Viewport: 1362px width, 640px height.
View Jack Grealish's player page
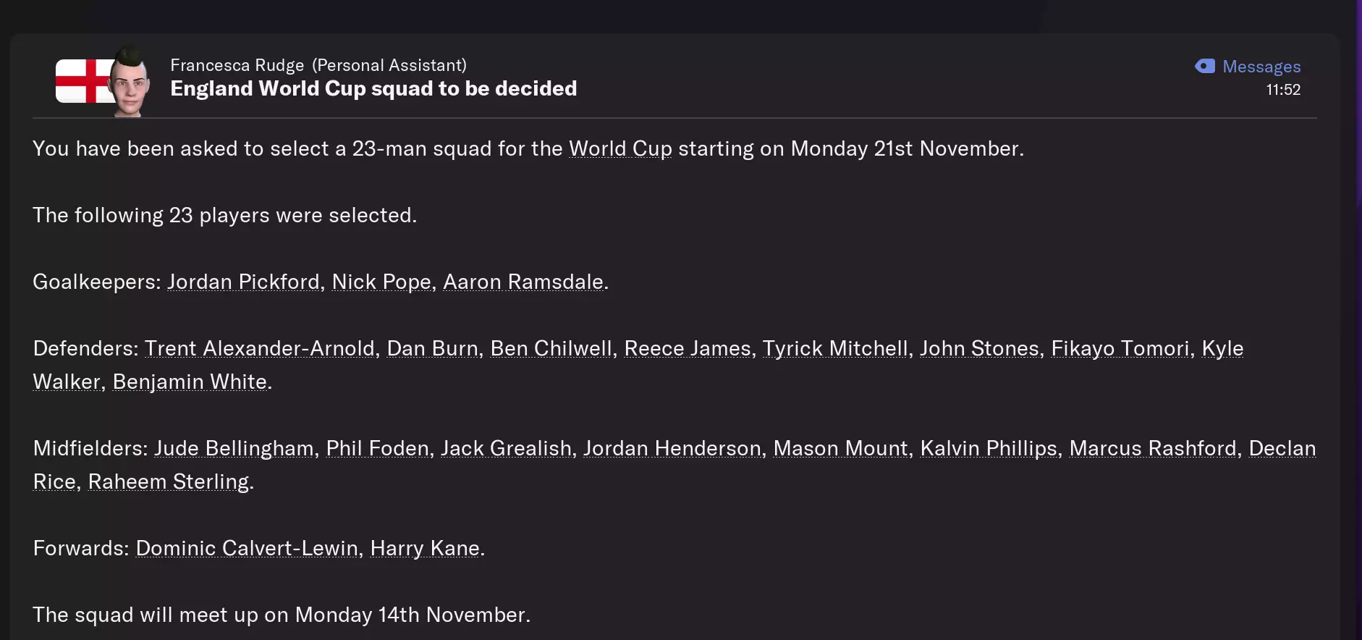coord(507,448)
